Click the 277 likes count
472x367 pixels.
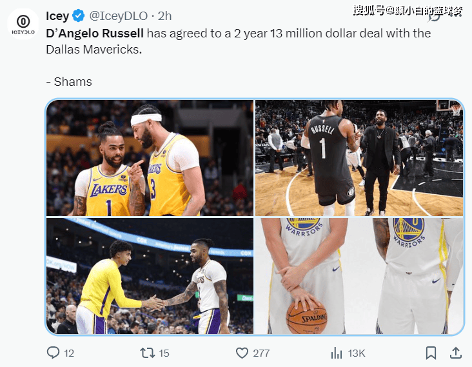(261, 353)
